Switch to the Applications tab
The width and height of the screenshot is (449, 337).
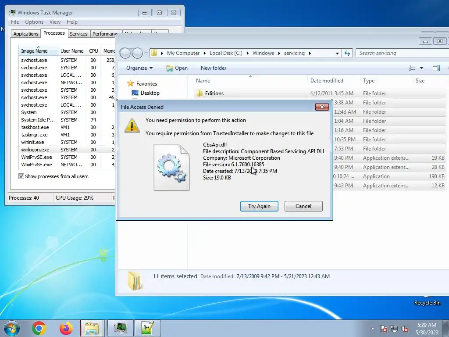click(x=26, y=34)
